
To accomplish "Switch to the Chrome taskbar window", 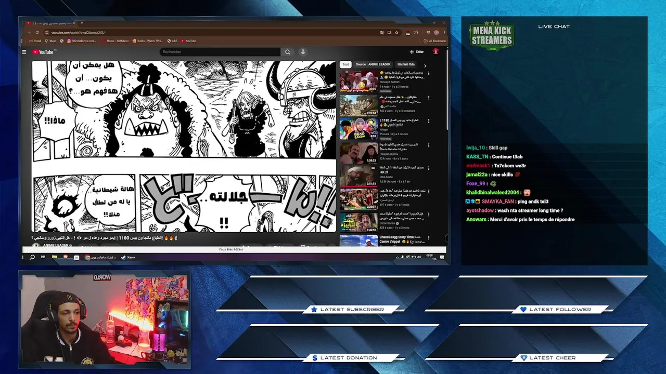I will 101,257.
